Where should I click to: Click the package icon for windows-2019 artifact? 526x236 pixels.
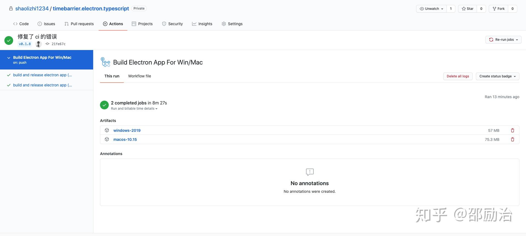[107, 130]
